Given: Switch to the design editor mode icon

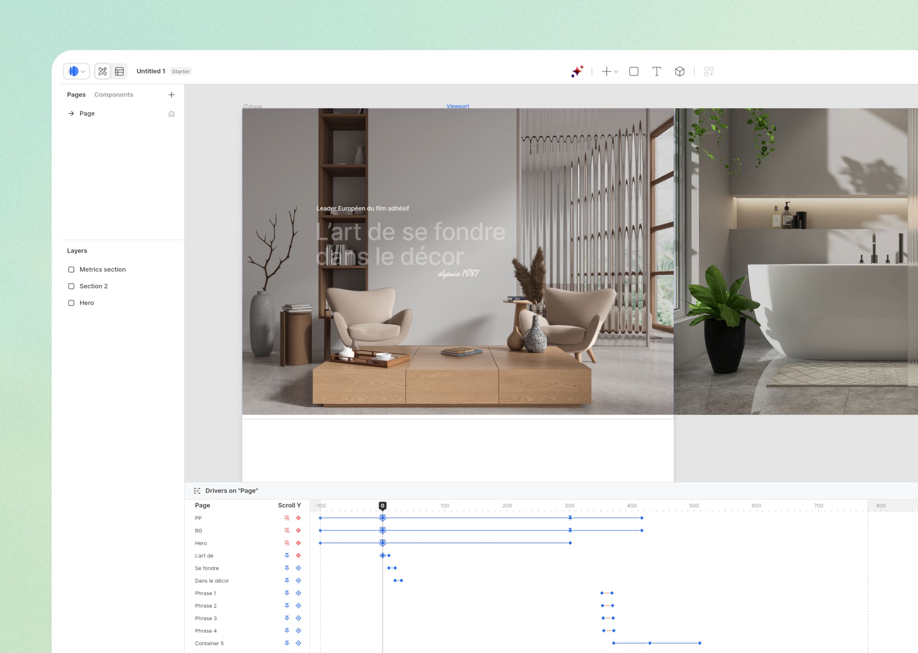Looking at the screenshot, I should click(x=103, y=71).
